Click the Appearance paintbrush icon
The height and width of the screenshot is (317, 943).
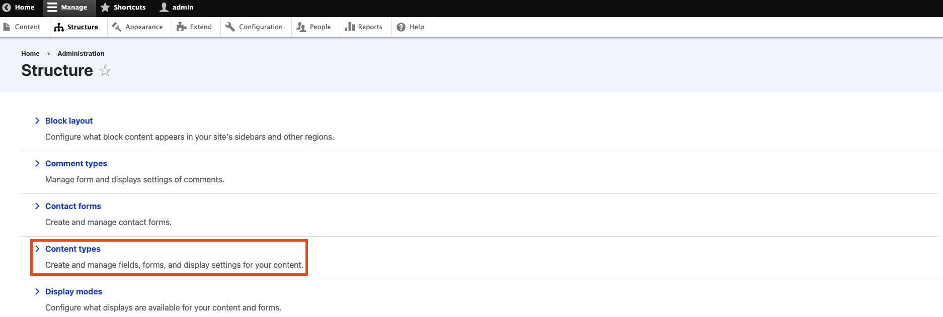117,27
